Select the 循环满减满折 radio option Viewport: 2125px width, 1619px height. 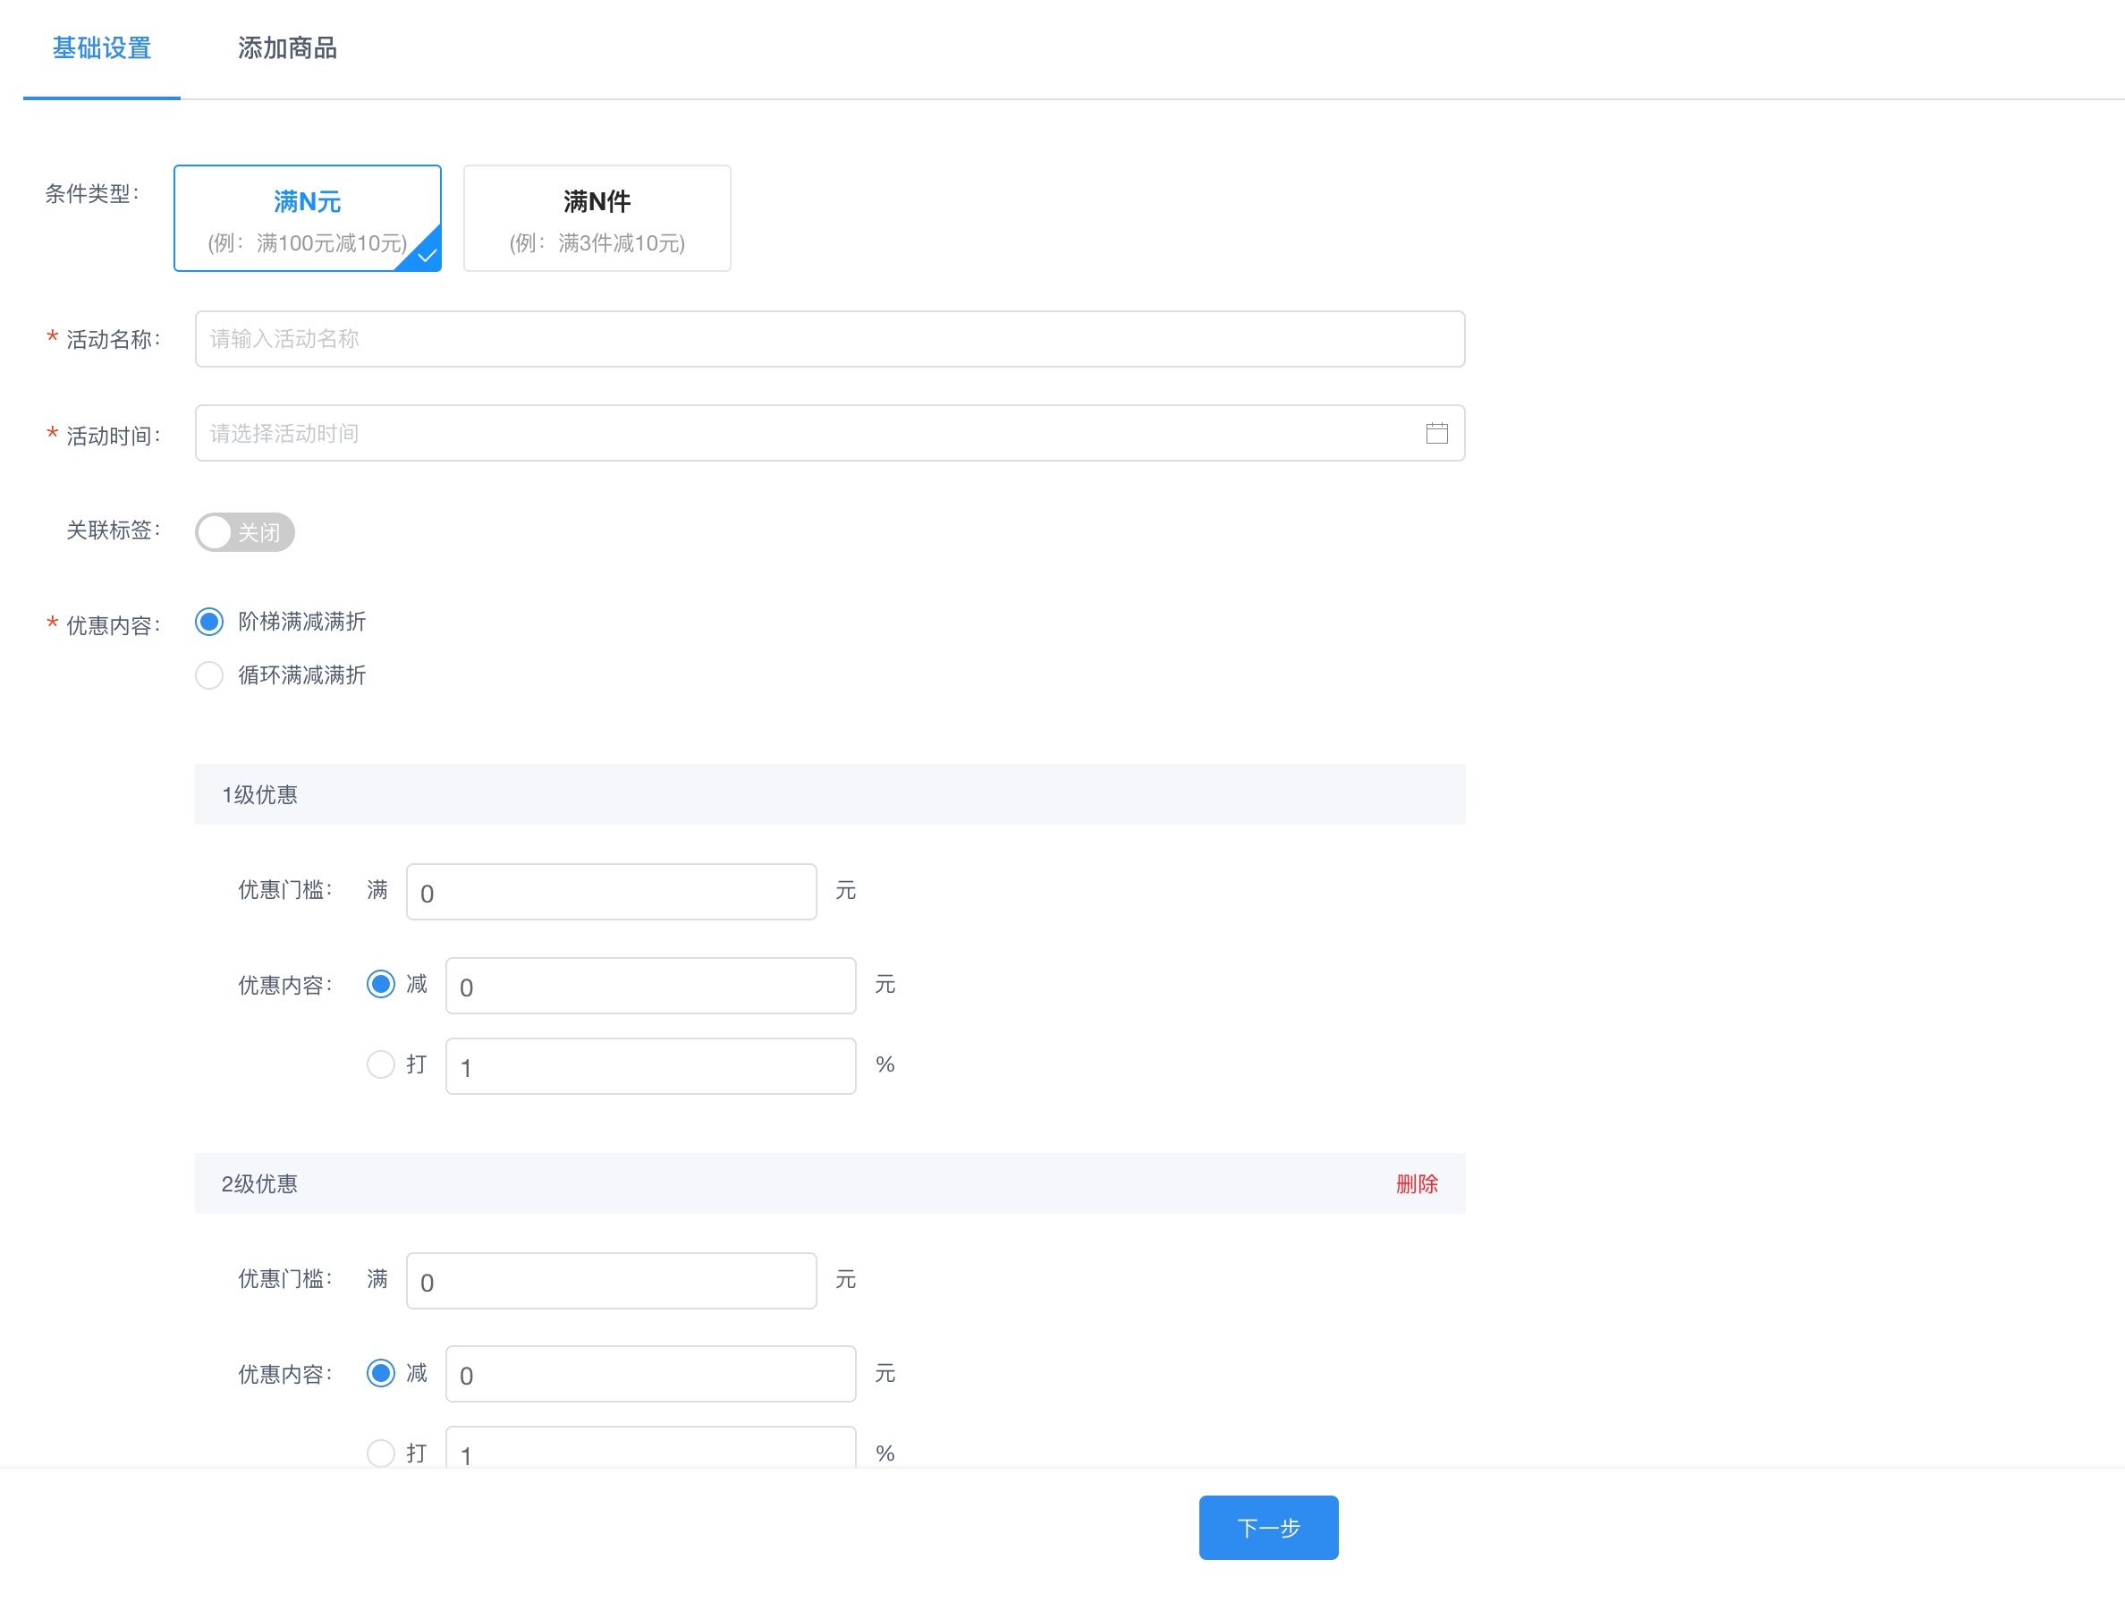[210, 674]
